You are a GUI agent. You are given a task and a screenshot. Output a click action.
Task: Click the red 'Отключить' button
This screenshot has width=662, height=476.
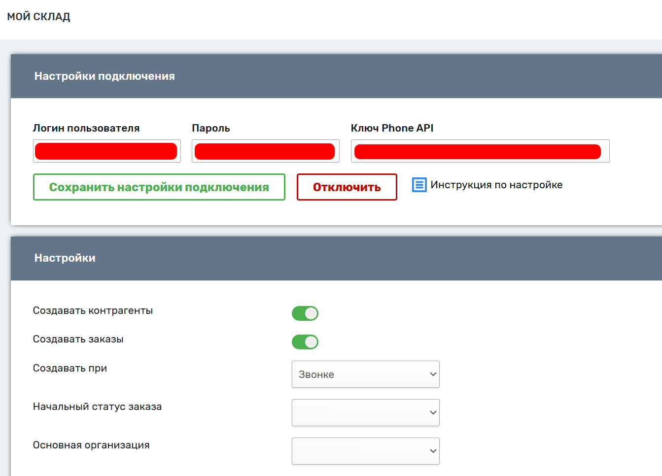pos(347,187)
